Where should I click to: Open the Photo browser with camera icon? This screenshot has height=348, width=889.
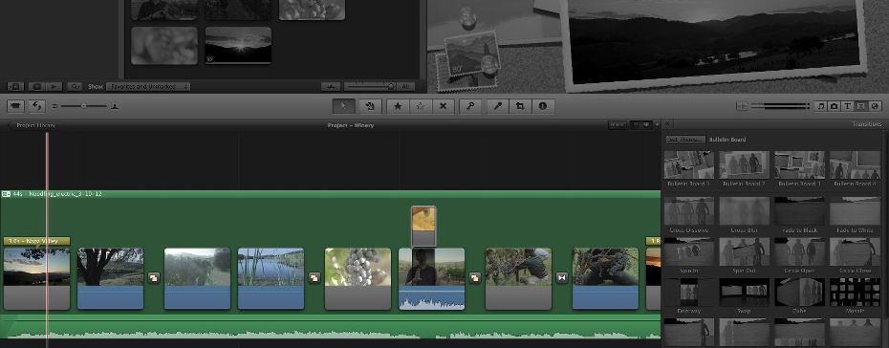point(834,106)
